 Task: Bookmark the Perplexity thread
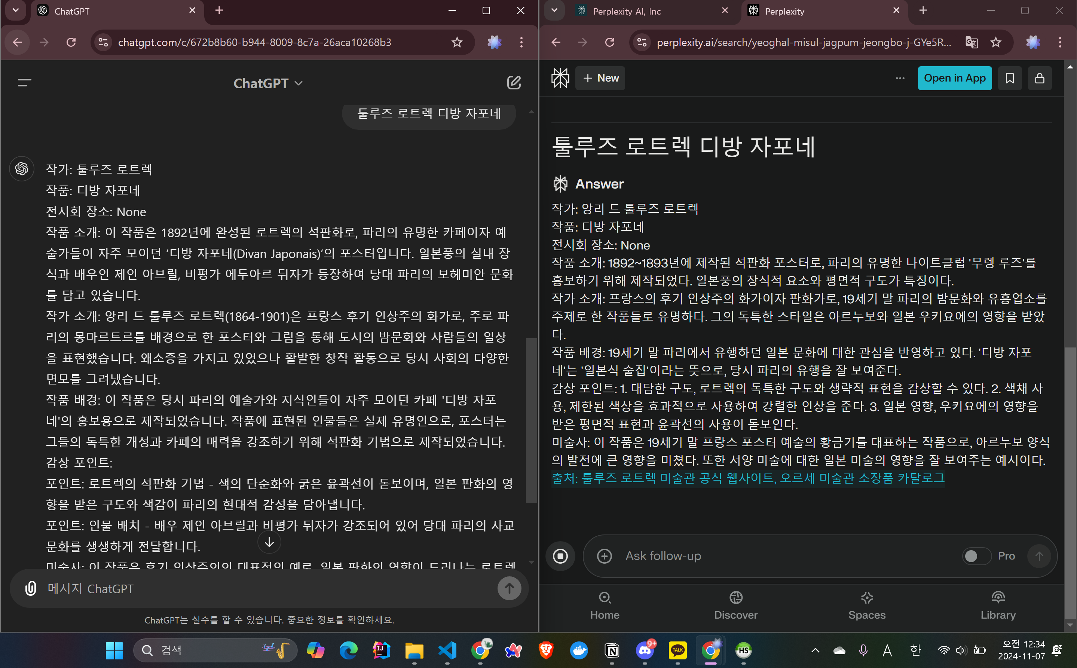[1009, 78]
